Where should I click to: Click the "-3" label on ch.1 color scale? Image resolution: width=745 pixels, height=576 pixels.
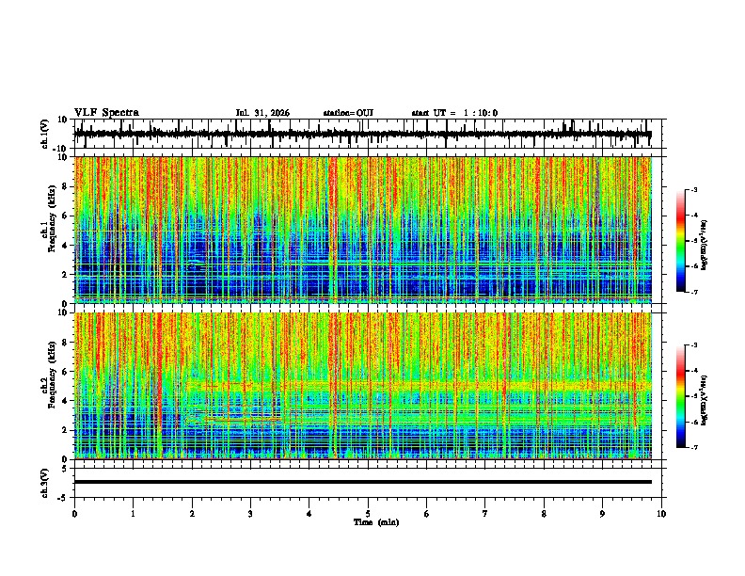pos(693,189)
